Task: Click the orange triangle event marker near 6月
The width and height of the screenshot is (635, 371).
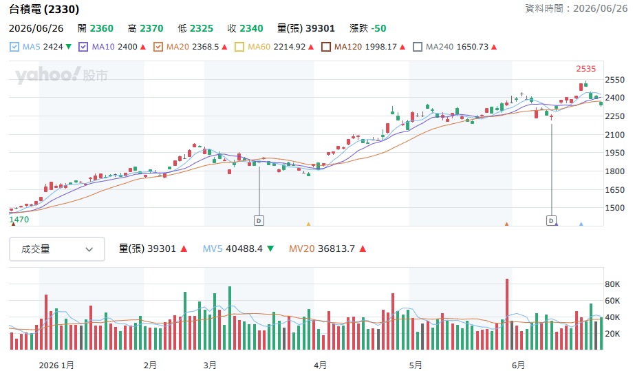Action: point(506,224)
